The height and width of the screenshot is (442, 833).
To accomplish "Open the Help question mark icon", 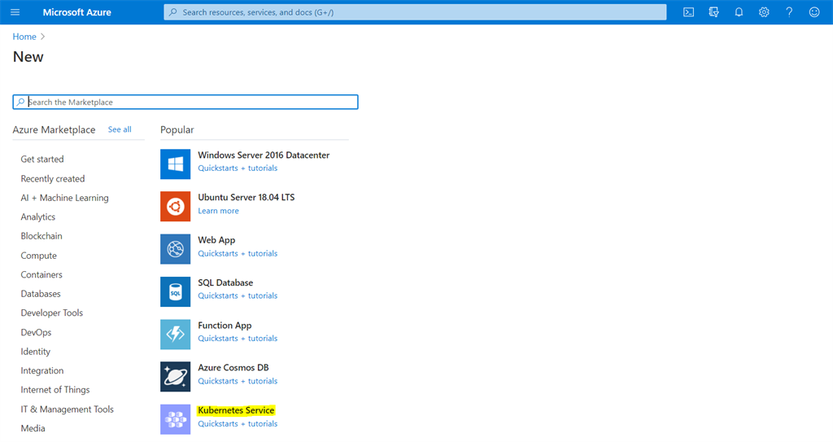I will click(789, 11).
